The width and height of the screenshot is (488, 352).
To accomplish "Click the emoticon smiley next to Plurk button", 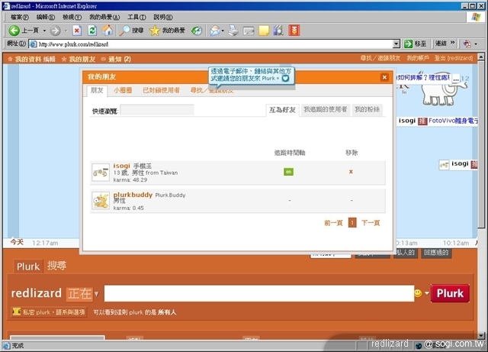I will point(418,293).
